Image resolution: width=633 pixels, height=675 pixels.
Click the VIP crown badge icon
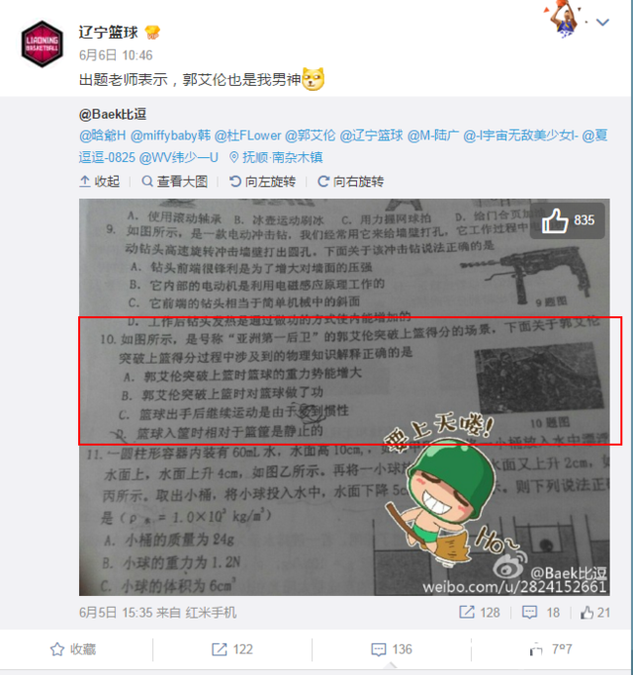click(152, 33)
